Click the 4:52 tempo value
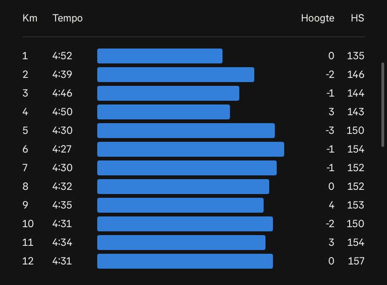The height and width of the screenshot is (285, 387). (62, 56)
